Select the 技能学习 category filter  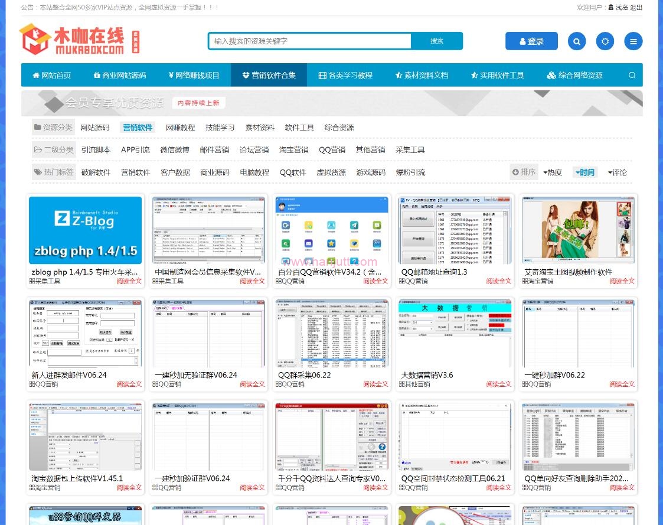coord(220,128)
